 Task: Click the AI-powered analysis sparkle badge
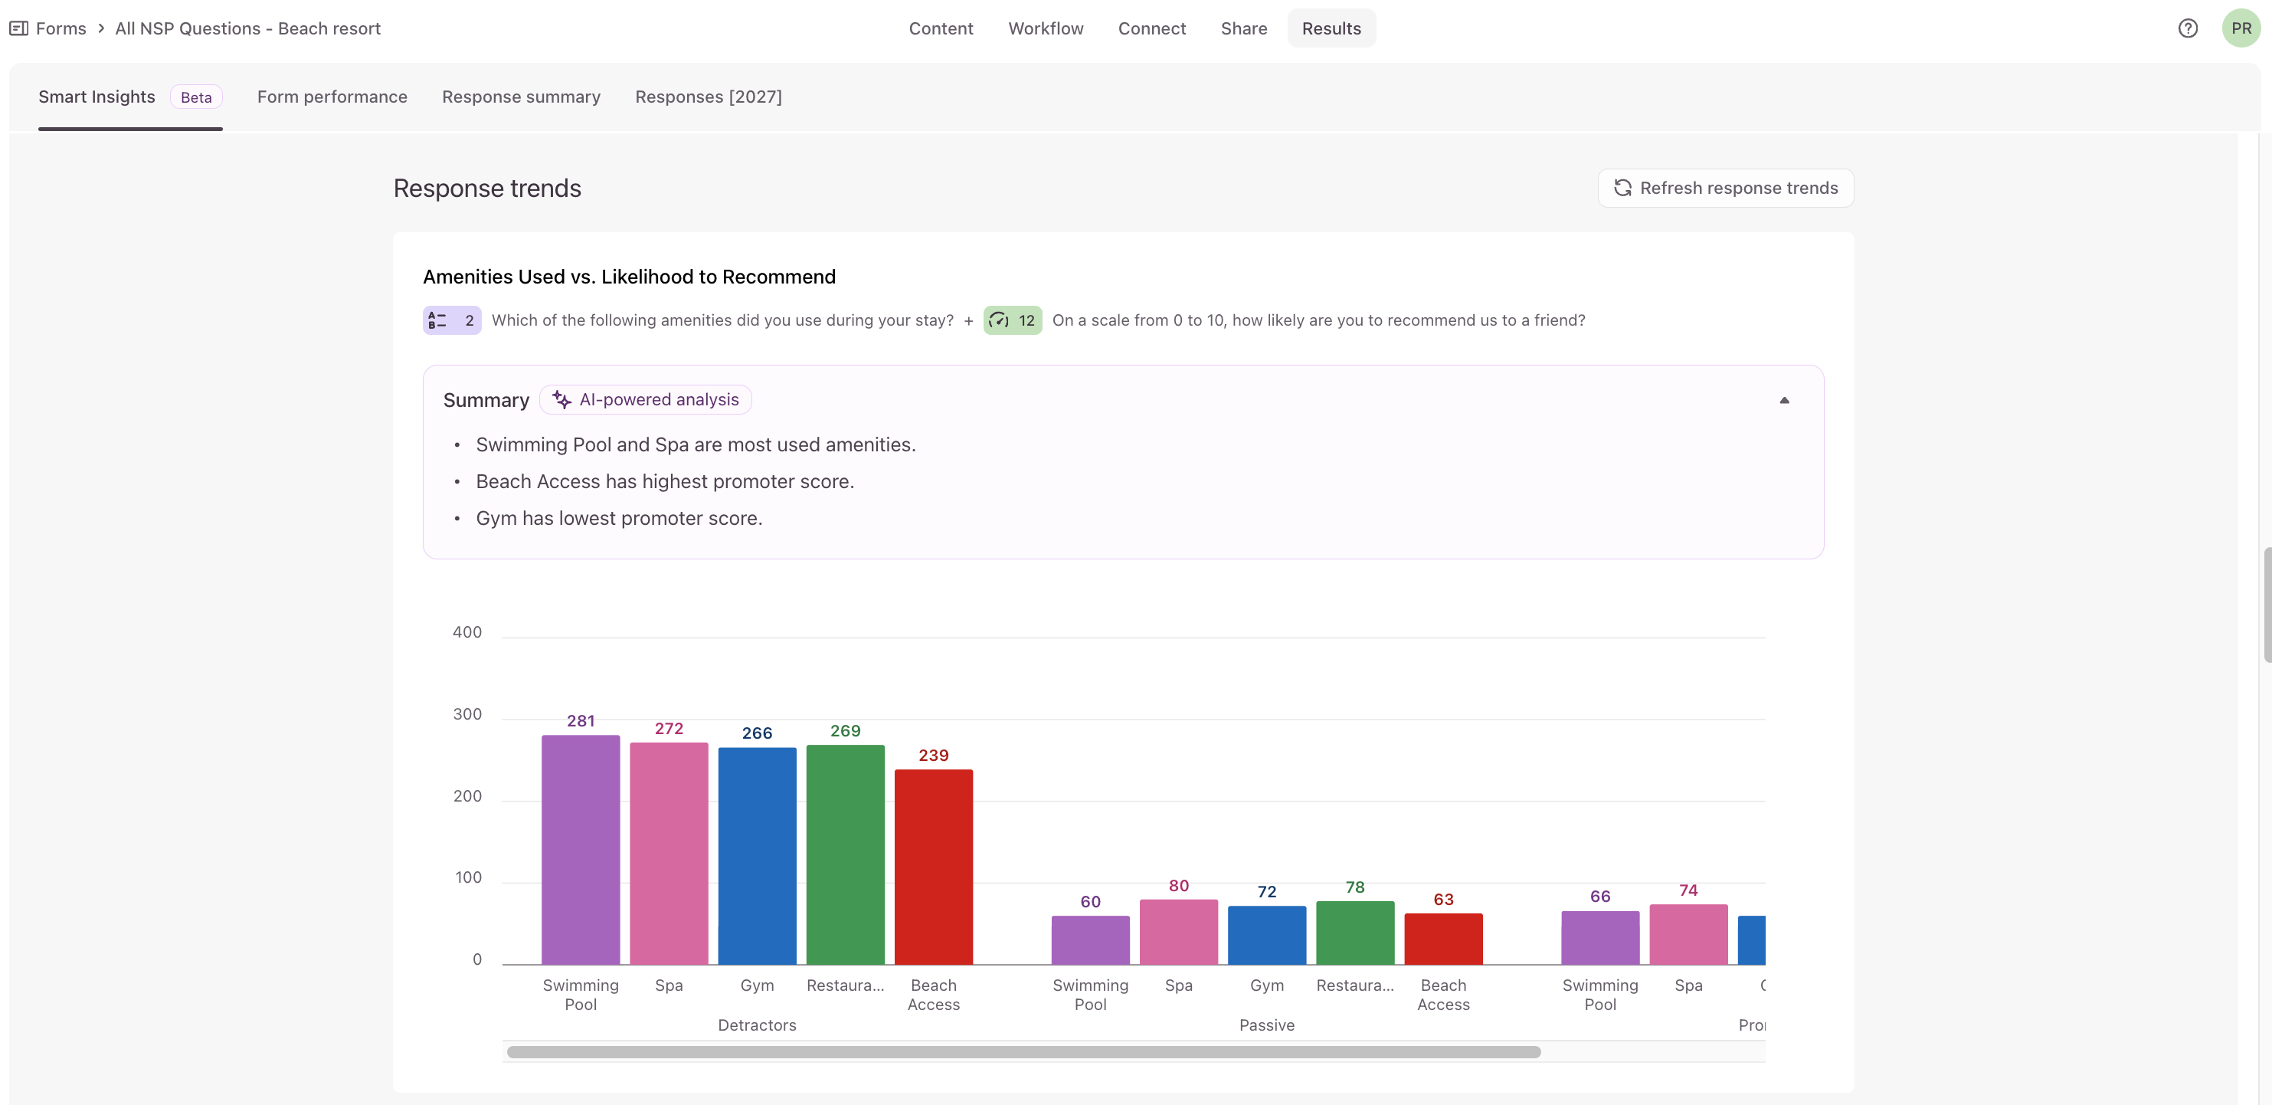645,400
